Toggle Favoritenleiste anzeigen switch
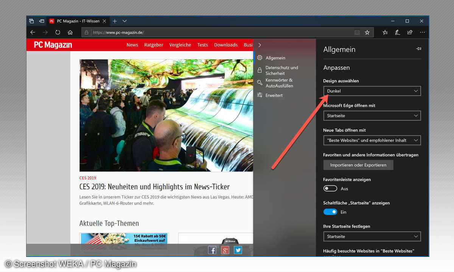The image size is (454, 272). (x=330, y=188)
